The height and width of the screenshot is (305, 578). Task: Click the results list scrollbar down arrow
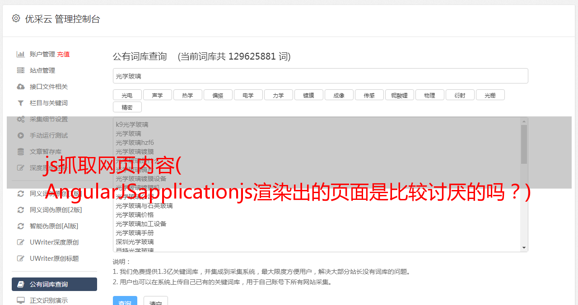(x=524, y=248)
